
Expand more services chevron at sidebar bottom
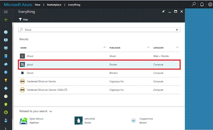point(5,128)
